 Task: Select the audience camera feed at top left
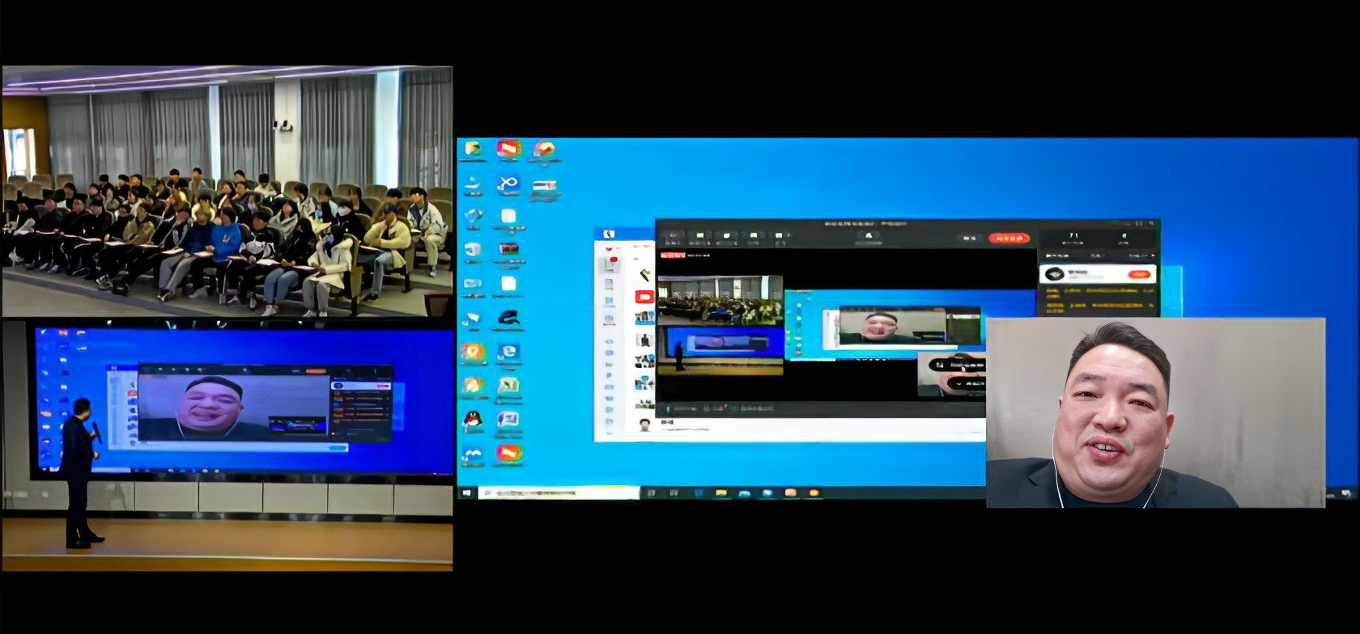(227, 192)
